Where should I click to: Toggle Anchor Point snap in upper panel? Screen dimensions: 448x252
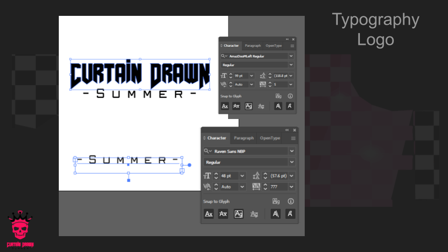290,106
